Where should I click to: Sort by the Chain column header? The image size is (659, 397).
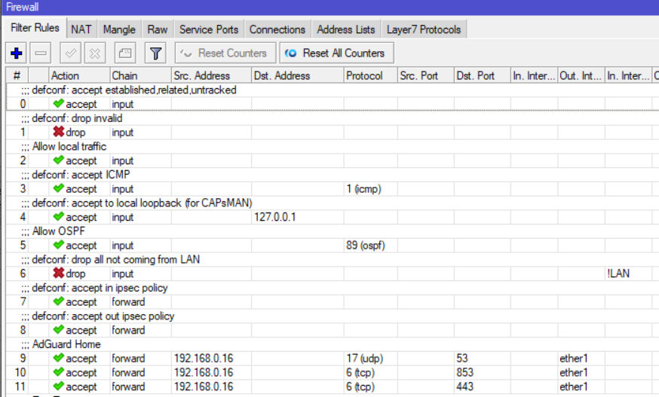140,75
